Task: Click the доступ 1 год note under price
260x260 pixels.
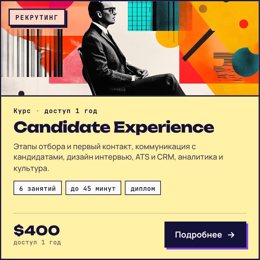Action: point(37,242)
